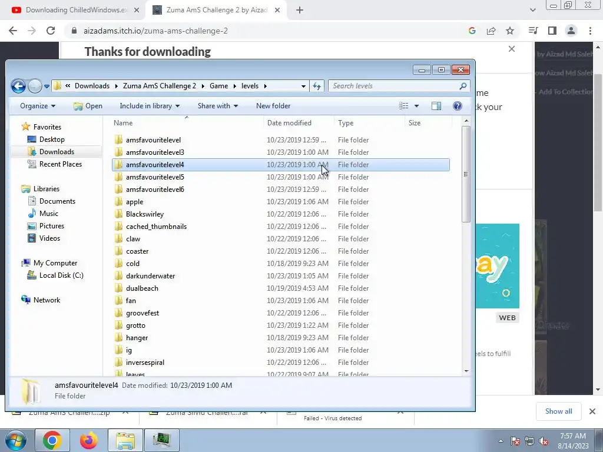Select the amsfavouritelevel3 folder
The height and width of the screenshot is (452, 603).
(155, 152)
